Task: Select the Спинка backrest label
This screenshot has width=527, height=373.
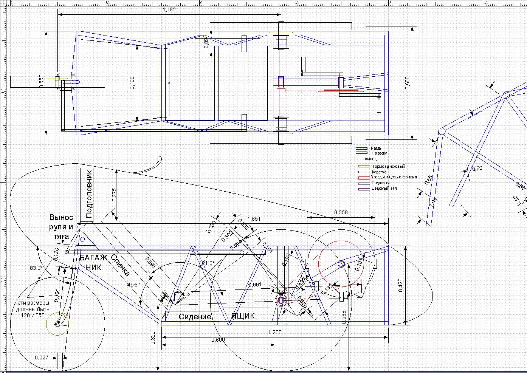Action: coord(121,266)
